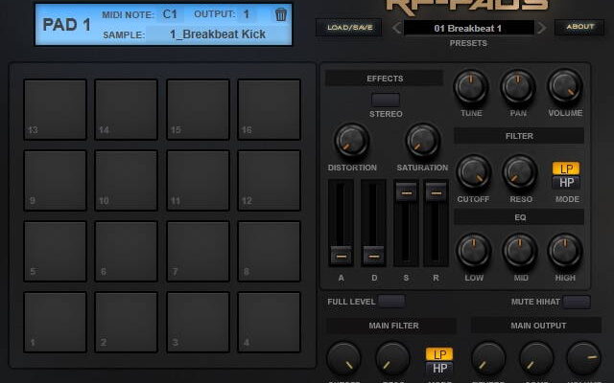Toggle the STEREO effect switch

pos(385,100)
